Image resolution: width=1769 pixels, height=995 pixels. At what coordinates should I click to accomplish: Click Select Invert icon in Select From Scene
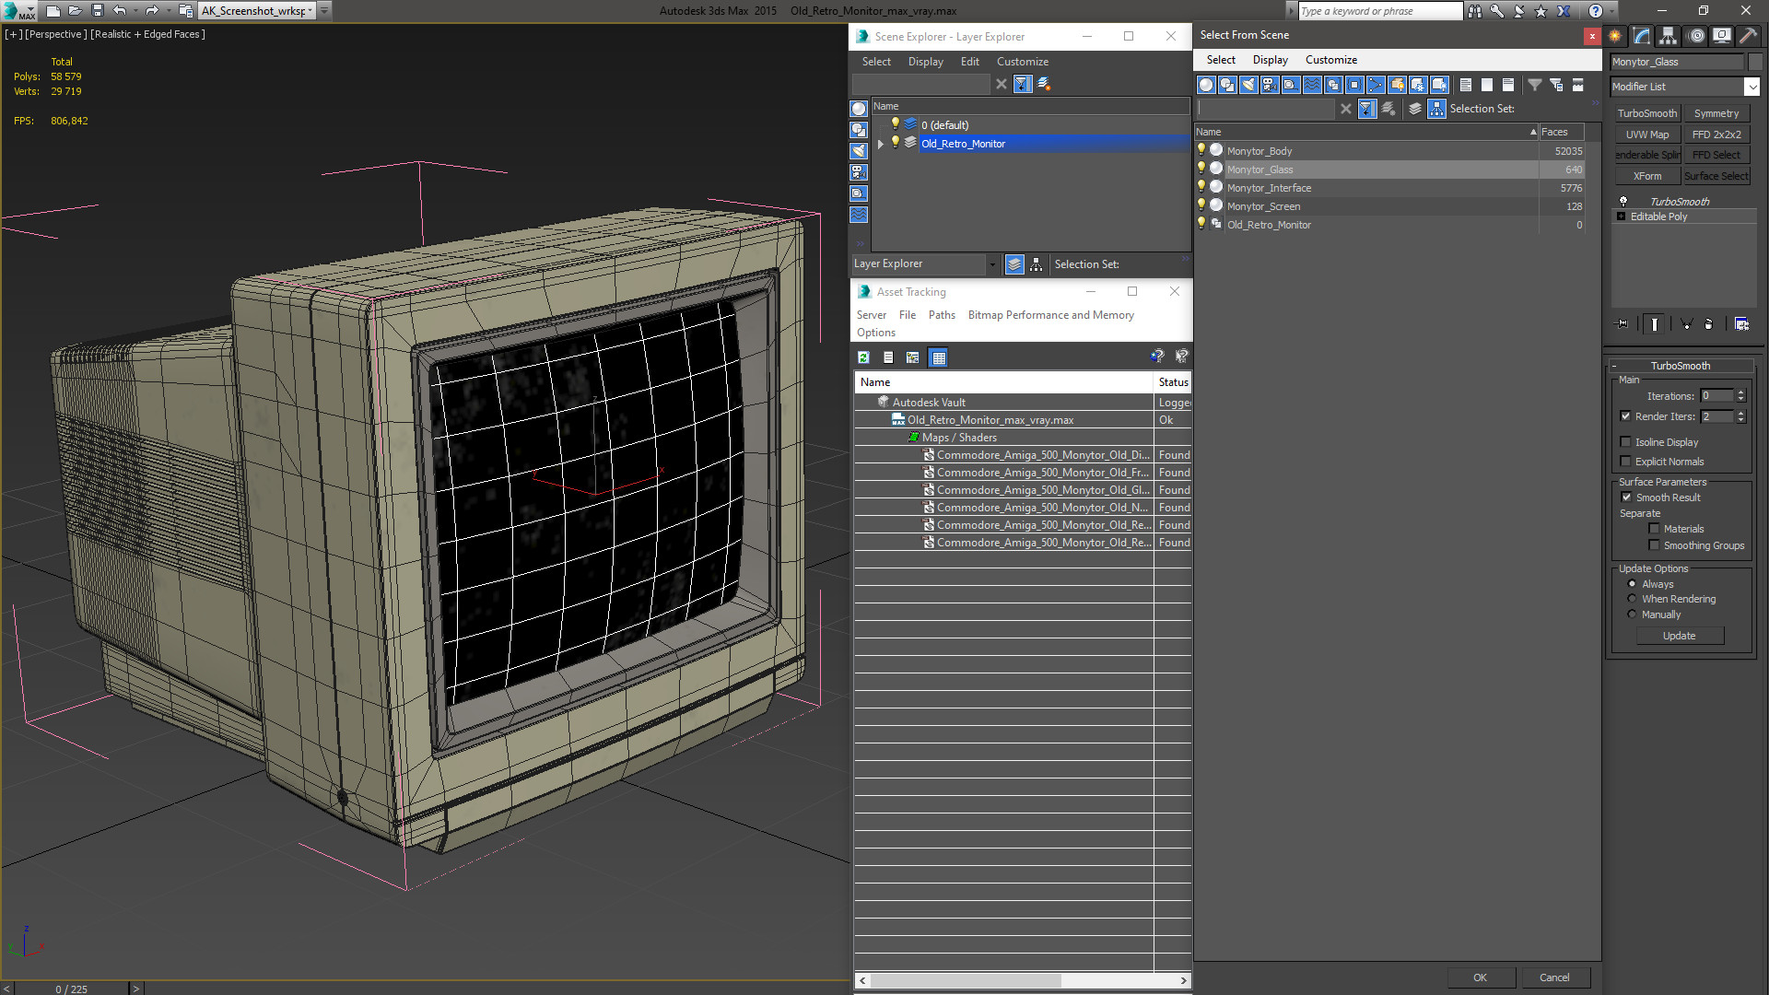point(1508,85)
